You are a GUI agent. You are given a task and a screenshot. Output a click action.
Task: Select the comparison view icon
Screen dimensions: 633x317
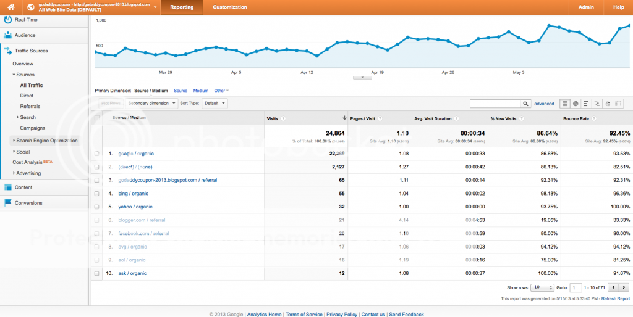(597, 104)
